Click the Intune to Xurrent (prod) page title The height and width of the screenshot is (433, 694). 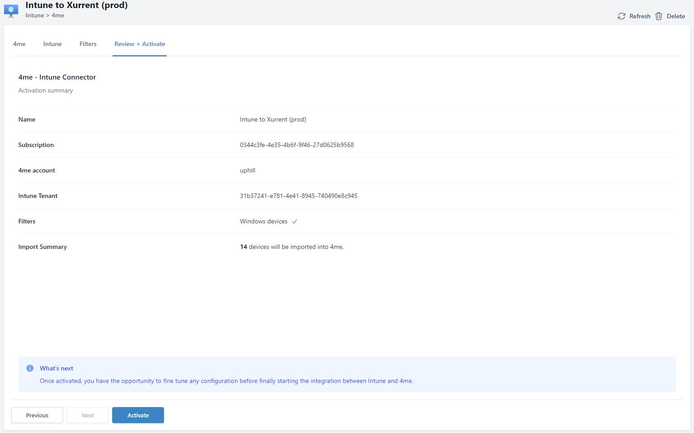pyautogui.click(x=76, y=5)
